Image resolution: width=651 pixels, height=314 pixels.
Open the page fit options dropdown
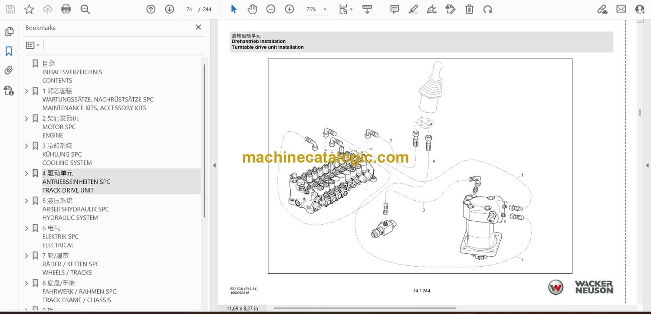(x=345, y=9)
